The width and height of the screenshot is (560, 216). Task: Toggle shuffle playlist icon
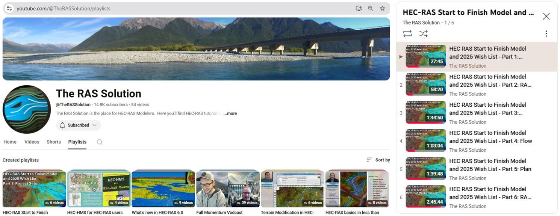click(424, 34)
